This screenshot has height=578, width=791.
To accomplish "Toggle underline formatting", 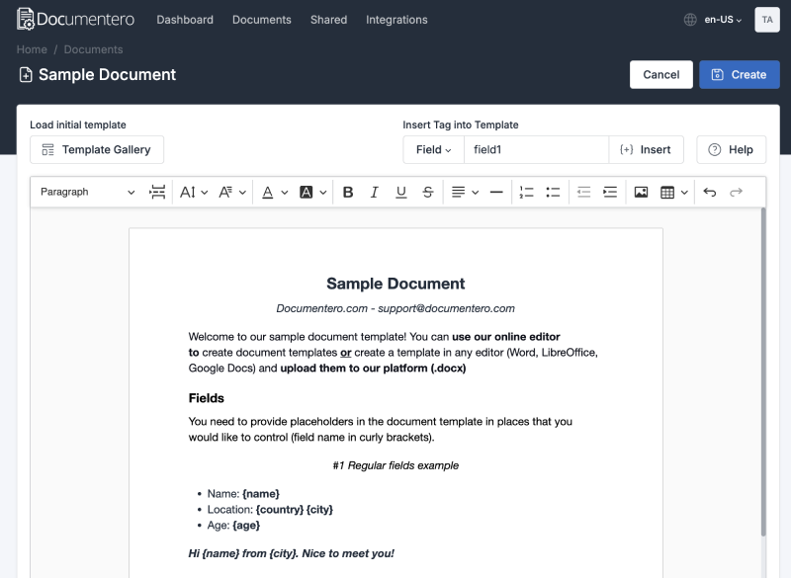I will [x=400, y=192].
